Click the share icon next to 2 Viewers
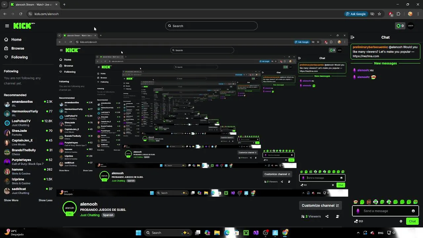 pyautogui.click(x=327, y=217)
